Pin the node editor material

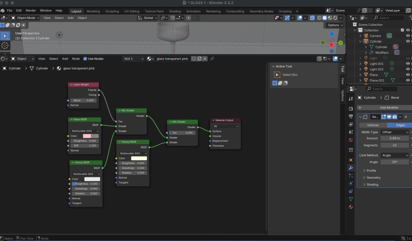212,59
